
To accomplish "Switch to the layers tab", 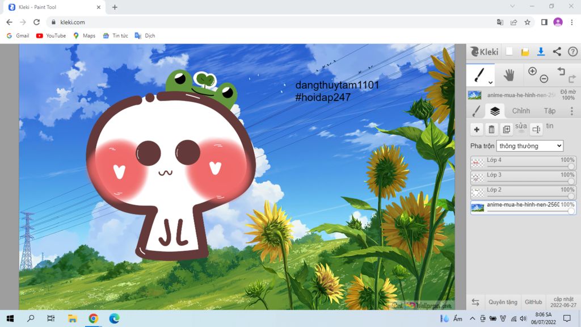I will [495, 111].
